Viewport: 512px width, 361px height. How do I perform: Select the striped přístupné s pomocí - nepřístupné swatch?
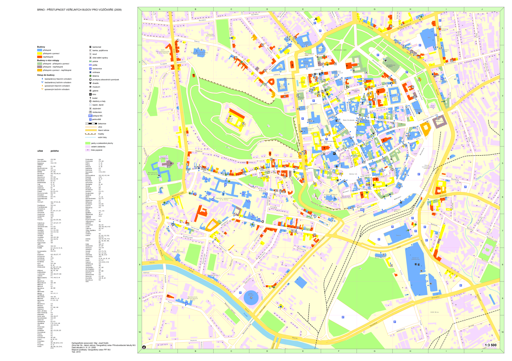pos(39,70)
